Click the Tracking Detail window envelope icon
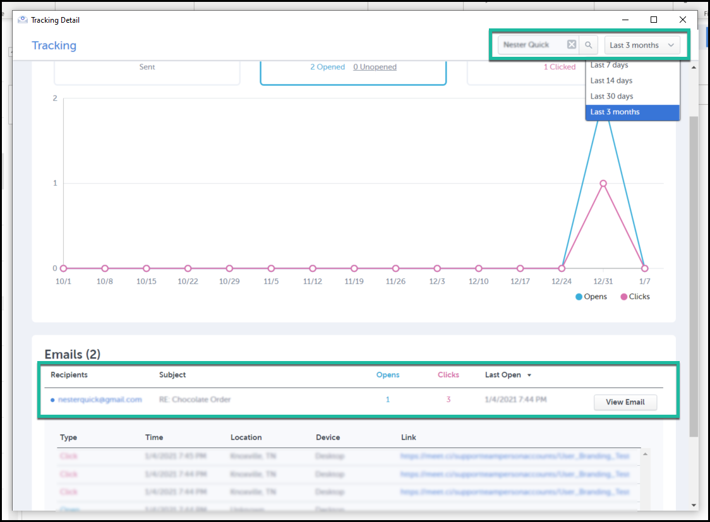This screenshot has height=522, width=710. [23, 20]
